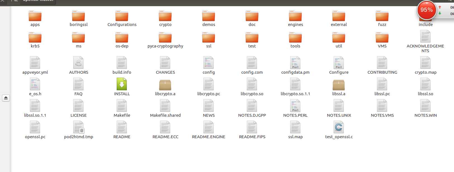Open the krb5 folder
This screenshot has height=172, width=454.
[35, 37]
